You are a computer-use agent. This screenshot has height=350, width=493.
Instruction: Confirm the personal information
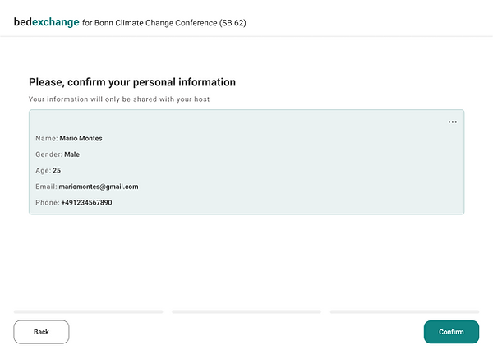tap(451, 332)
